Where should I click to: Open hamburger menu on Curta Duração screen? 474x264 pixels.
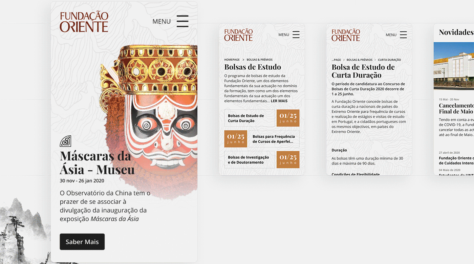click(x=403, y=35)
